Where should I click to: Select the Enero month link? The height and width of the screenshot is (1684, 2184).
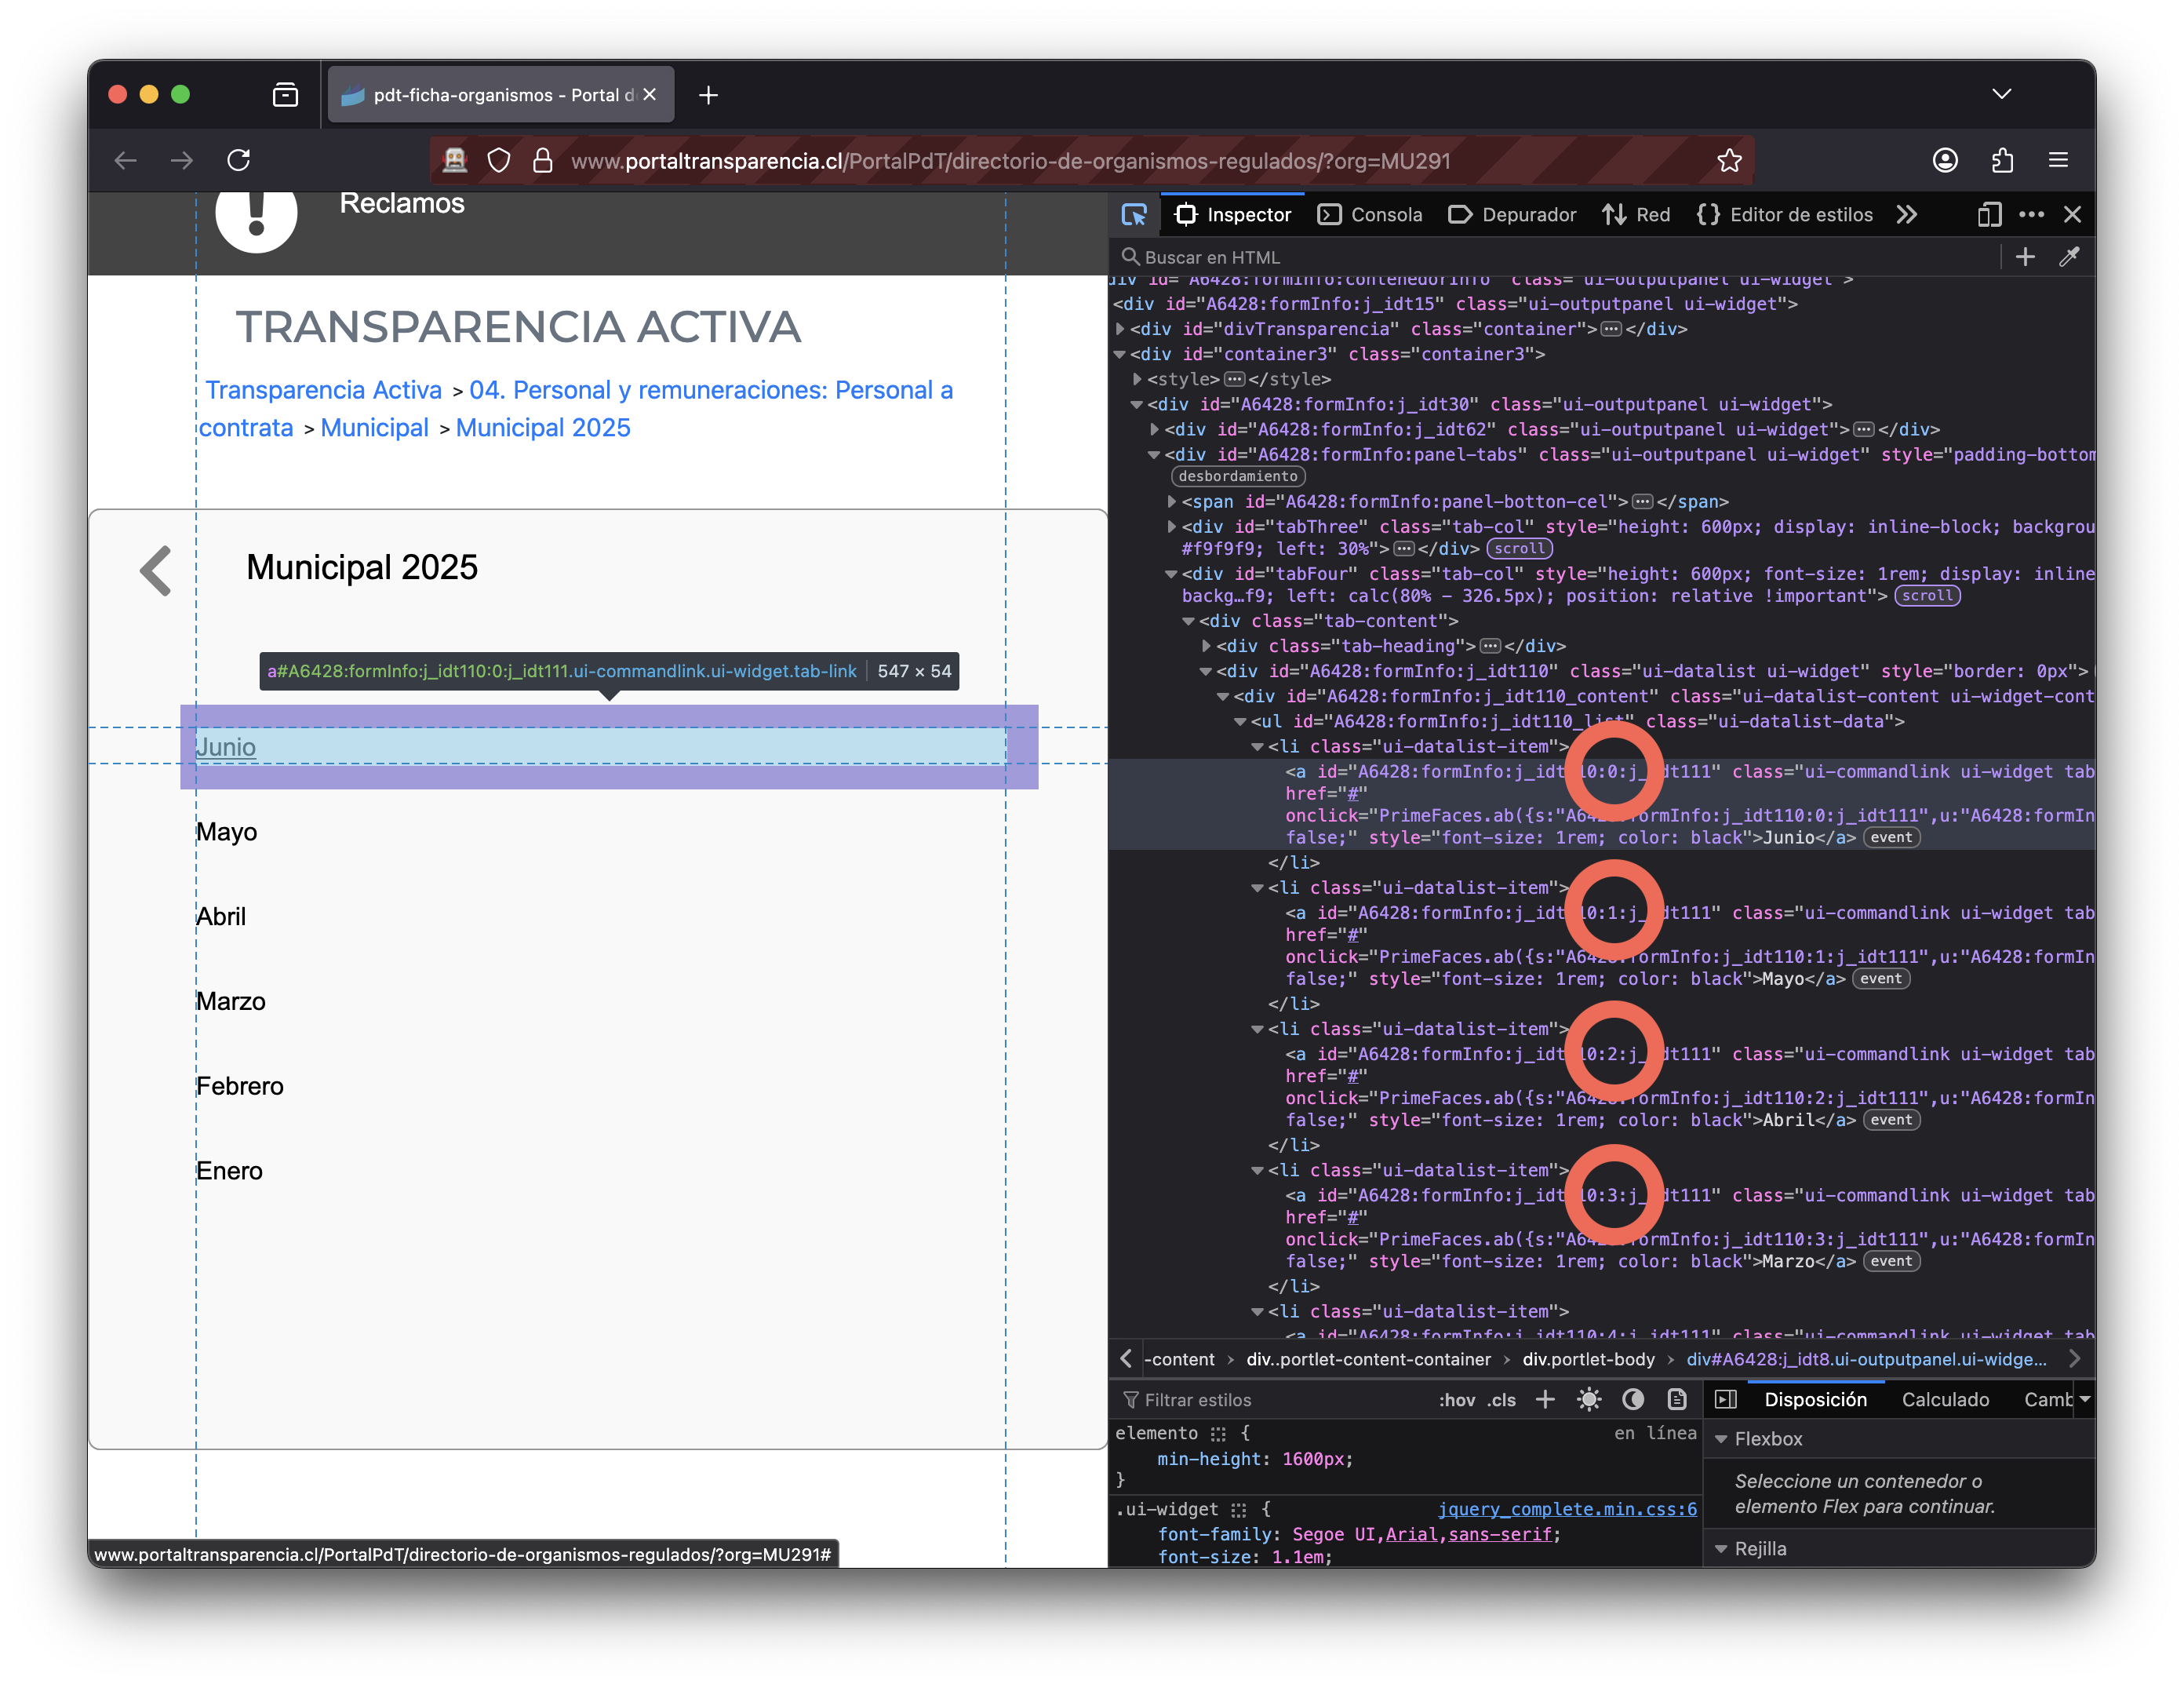coord(229,1171)
